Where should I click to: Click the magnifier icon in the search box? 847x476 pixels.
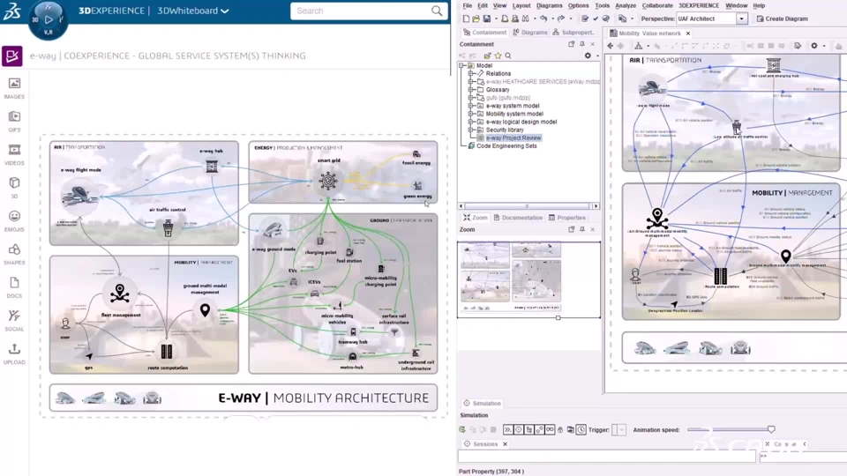tap(437, 11)
